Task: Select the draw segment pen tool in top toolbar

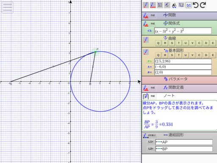Action: (x=153, y=5)
